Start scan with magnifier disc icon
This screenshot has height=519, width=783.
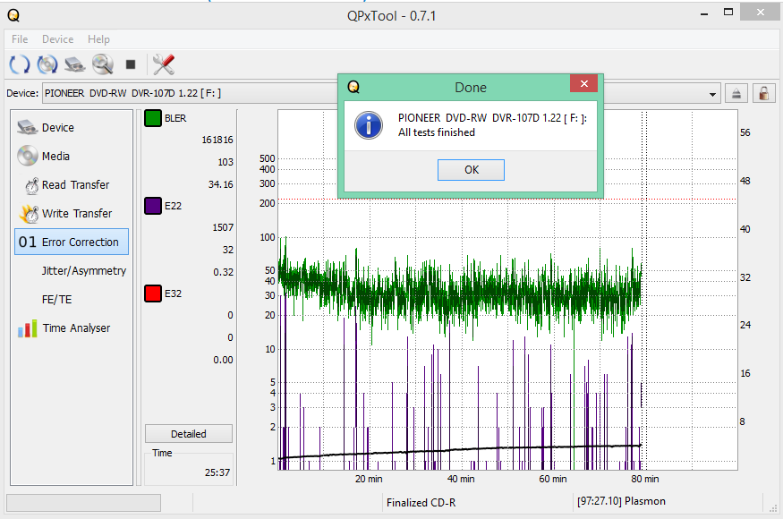coord(103,64)
